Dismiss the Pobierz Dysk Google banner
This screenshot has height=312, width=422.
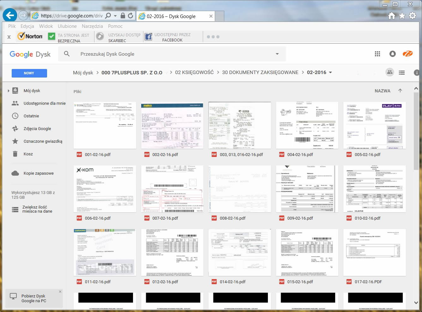pyautogui.click(x=60, y=291)
